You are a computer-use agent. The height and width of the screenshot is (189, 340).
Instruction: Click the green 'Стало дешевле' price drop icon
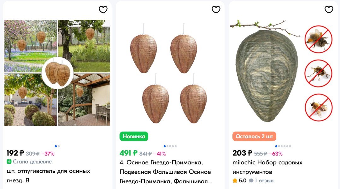click(9, 162)
